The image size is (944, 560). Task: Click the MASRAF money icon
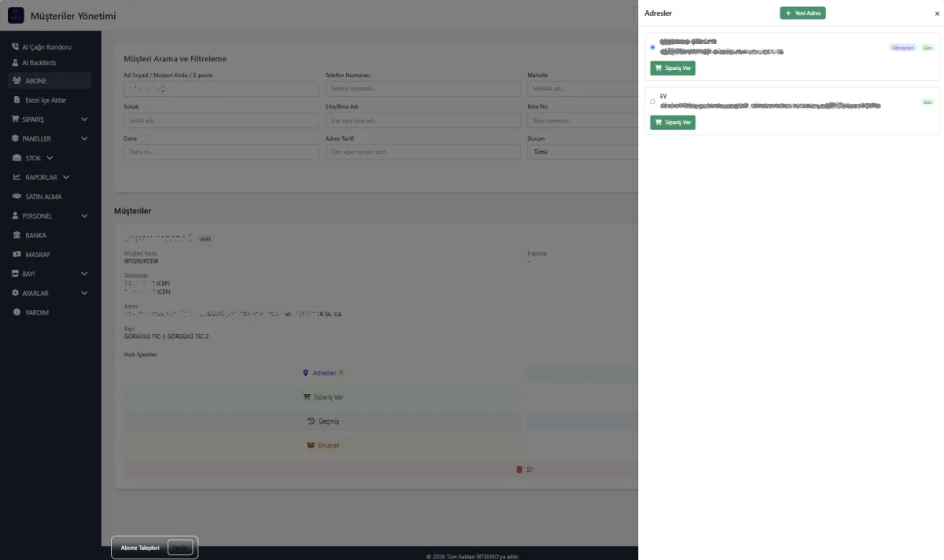[17, 254]
